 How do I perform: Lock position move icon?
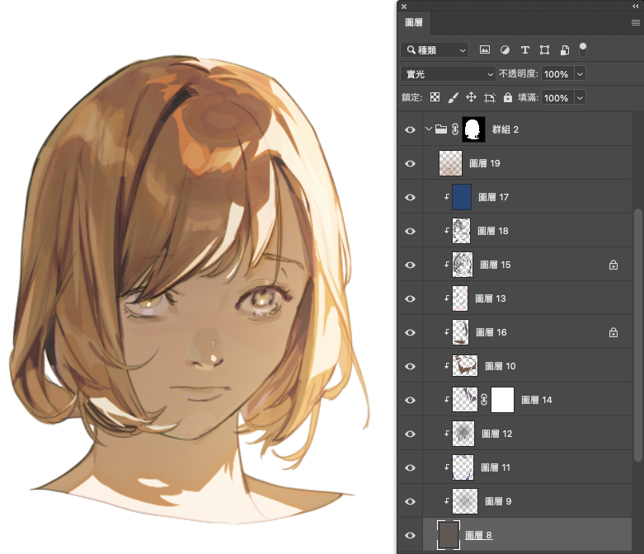(x=471, y=97)
